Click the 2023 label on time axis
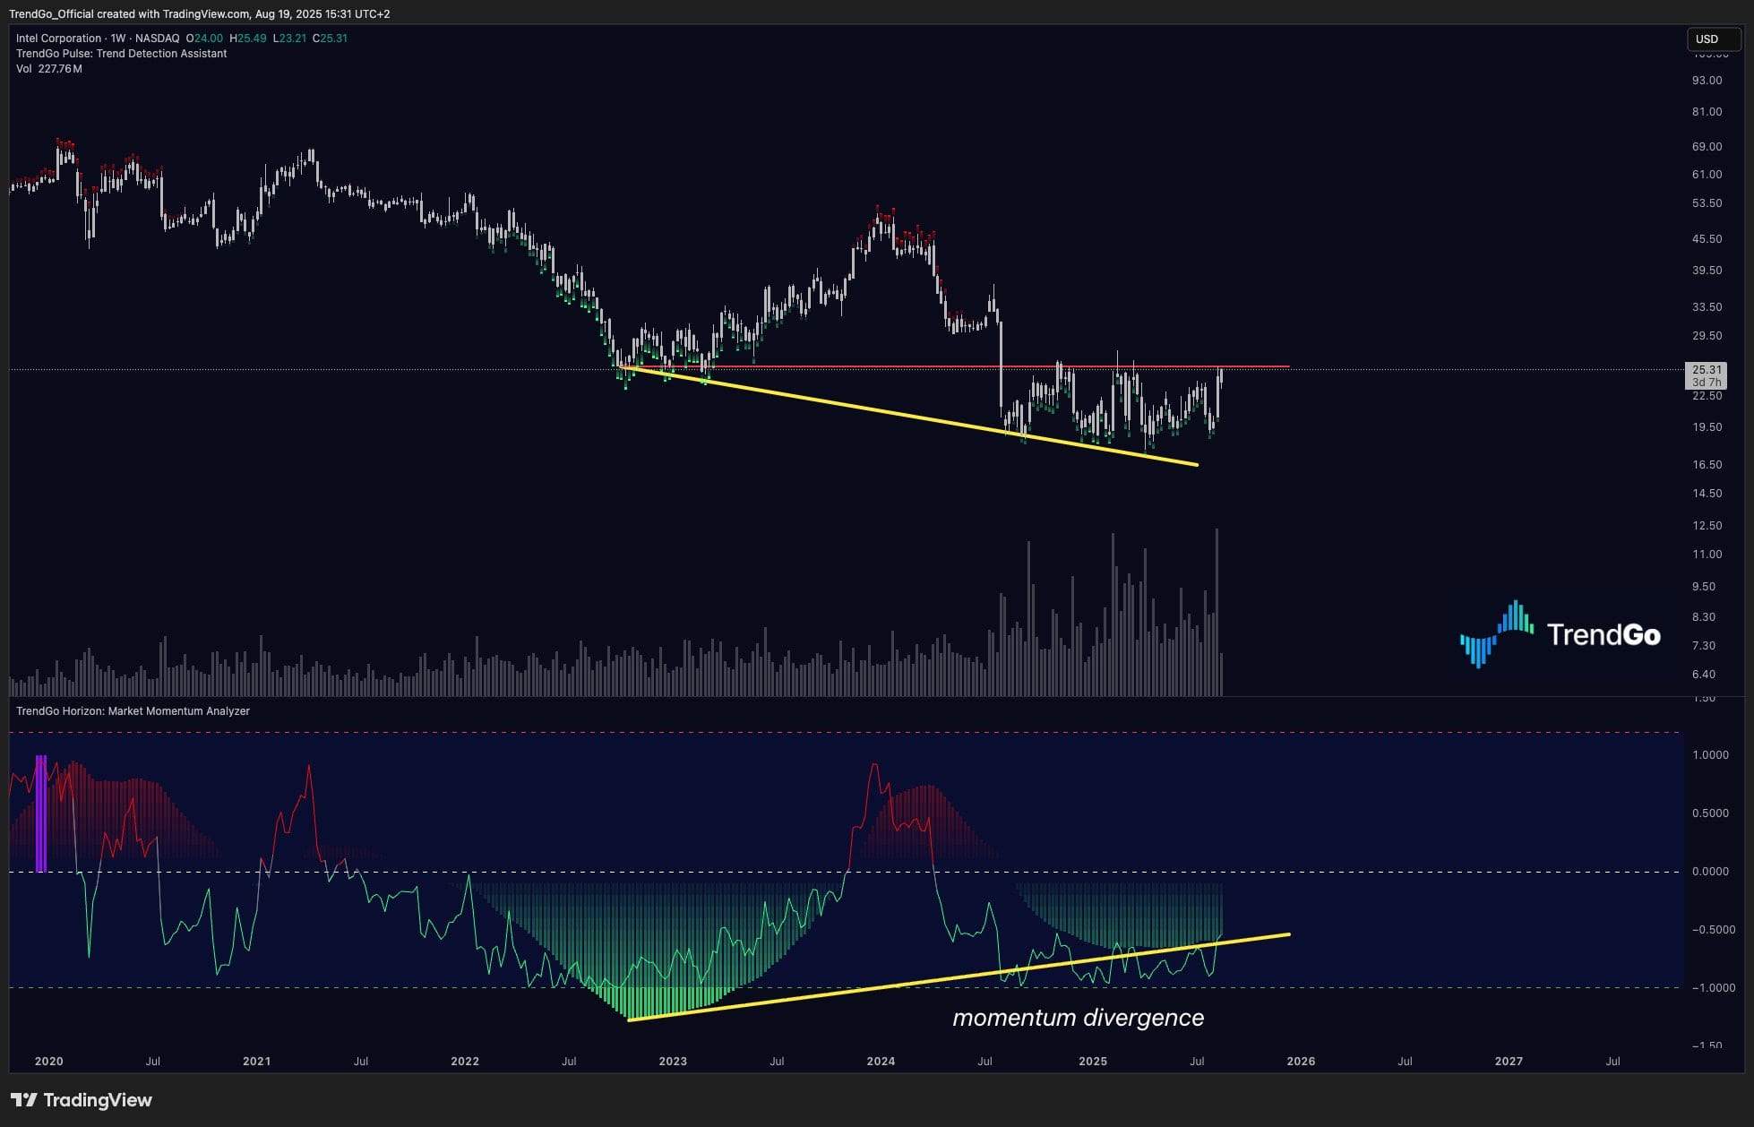Image resolution: width=1754 pixels, height=1127 pixels. pyautogui.click(x=673, y=1061)
